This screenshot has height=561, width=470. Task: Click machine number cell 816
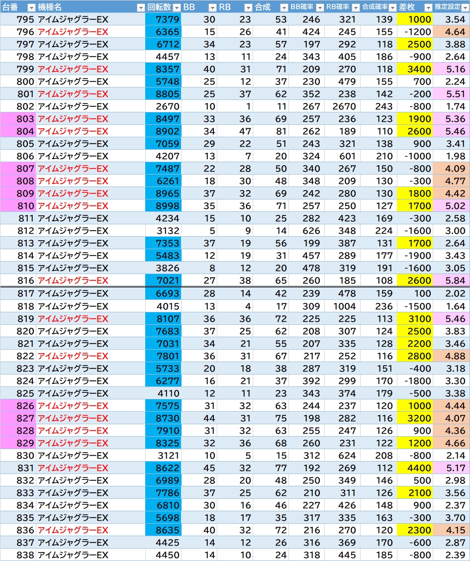tap(18, 280)
